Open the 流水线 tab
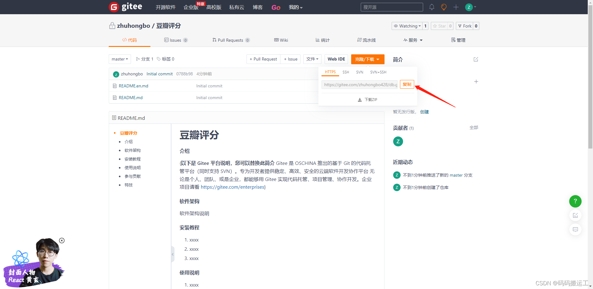593x289 pixels. [366, 40]
